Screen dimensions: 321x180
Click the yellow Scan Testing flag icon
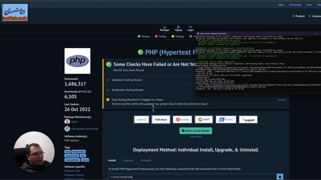click(108, 99)
